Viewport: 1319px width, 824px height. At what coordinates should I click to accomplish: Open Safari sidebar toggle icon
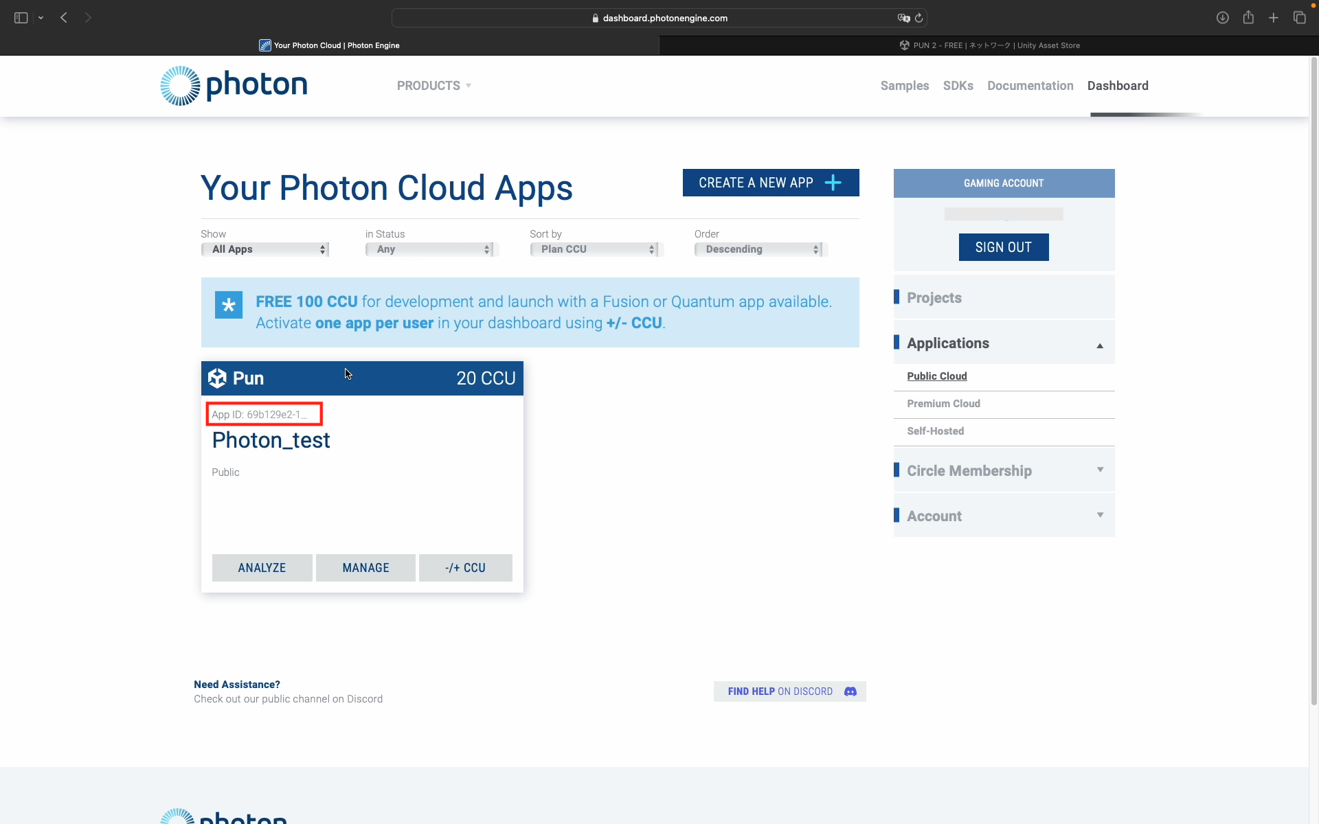(x=21, y=18)
